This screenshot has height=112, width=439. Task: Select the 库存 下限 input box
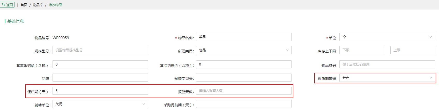(x=362, y=50)
